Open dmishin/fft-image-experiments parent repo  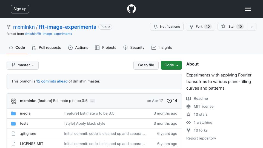click(48, 34)
